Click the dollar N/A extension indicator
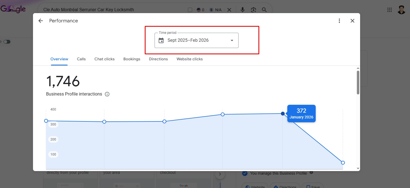The image size is (410, 188). 215,10
